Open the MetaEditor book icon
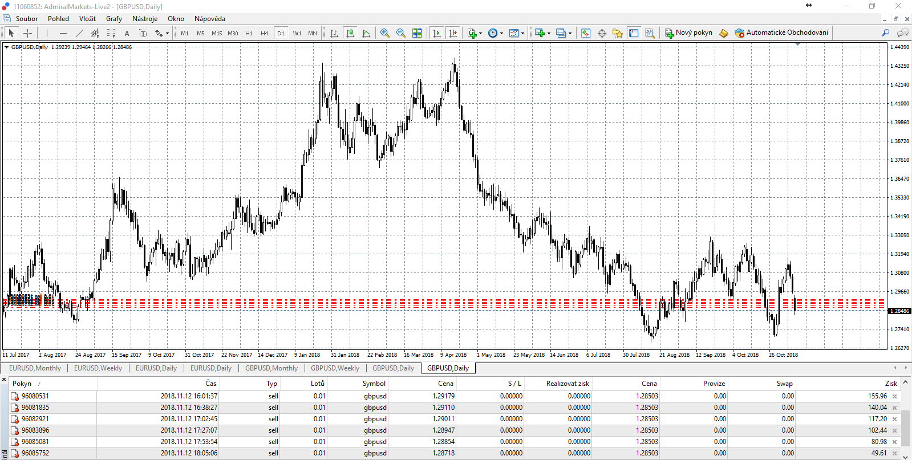 724,33
